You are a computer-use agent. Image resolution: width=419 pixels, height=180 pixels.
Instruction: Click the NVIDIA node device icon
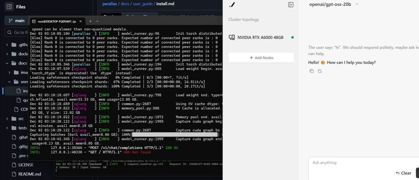point(231,37)
